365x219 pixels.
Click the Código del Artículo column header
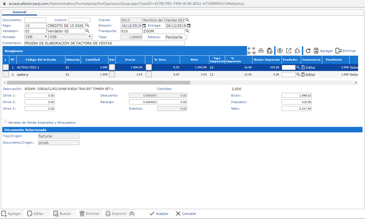click(x=41, y=59)
